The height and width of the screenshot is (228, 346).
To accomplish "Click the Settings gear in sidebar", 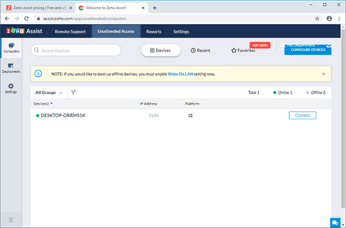I will pos(11,88).
